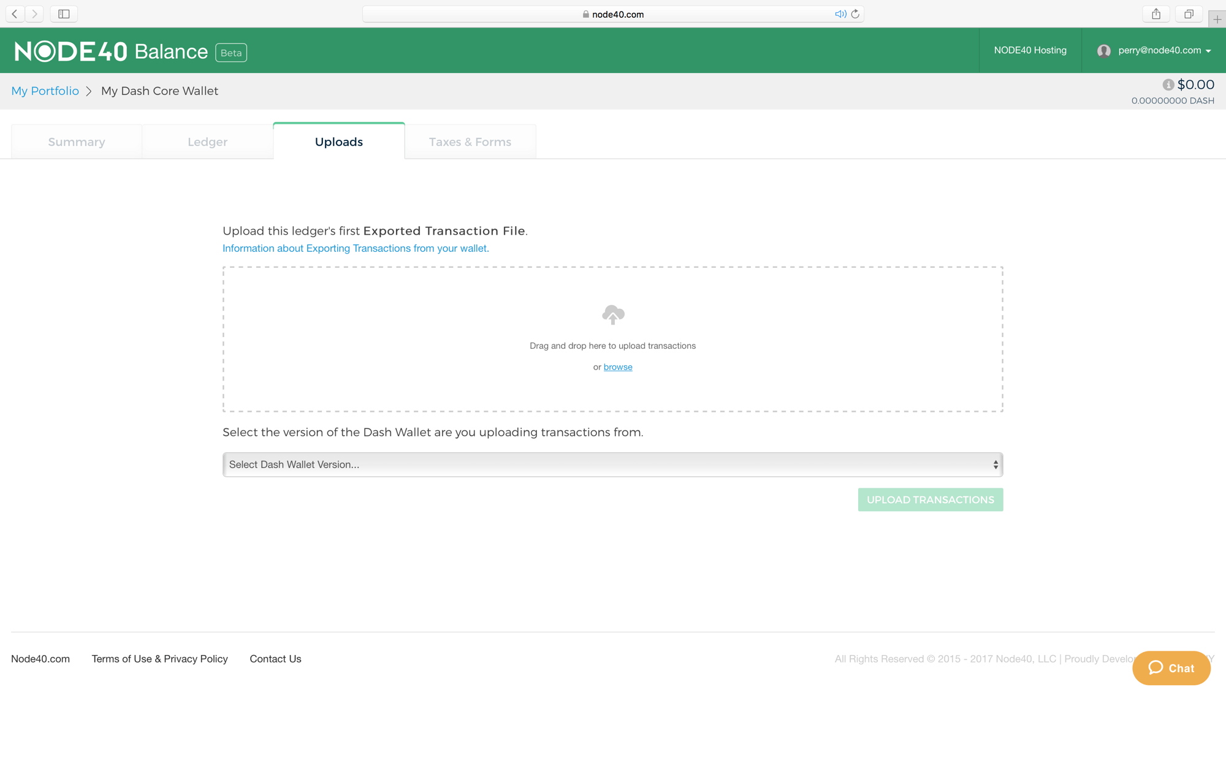
Task: Click the browse link
Action: point(618,366)
